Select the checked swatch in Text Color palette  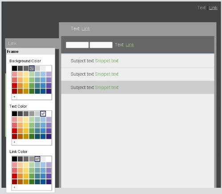[x=43, y=114]
